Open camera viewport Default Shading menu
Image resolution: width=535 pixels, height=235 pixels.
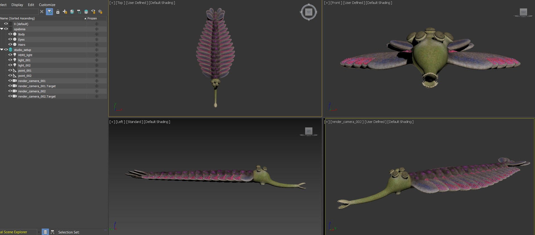coord(400,122)
